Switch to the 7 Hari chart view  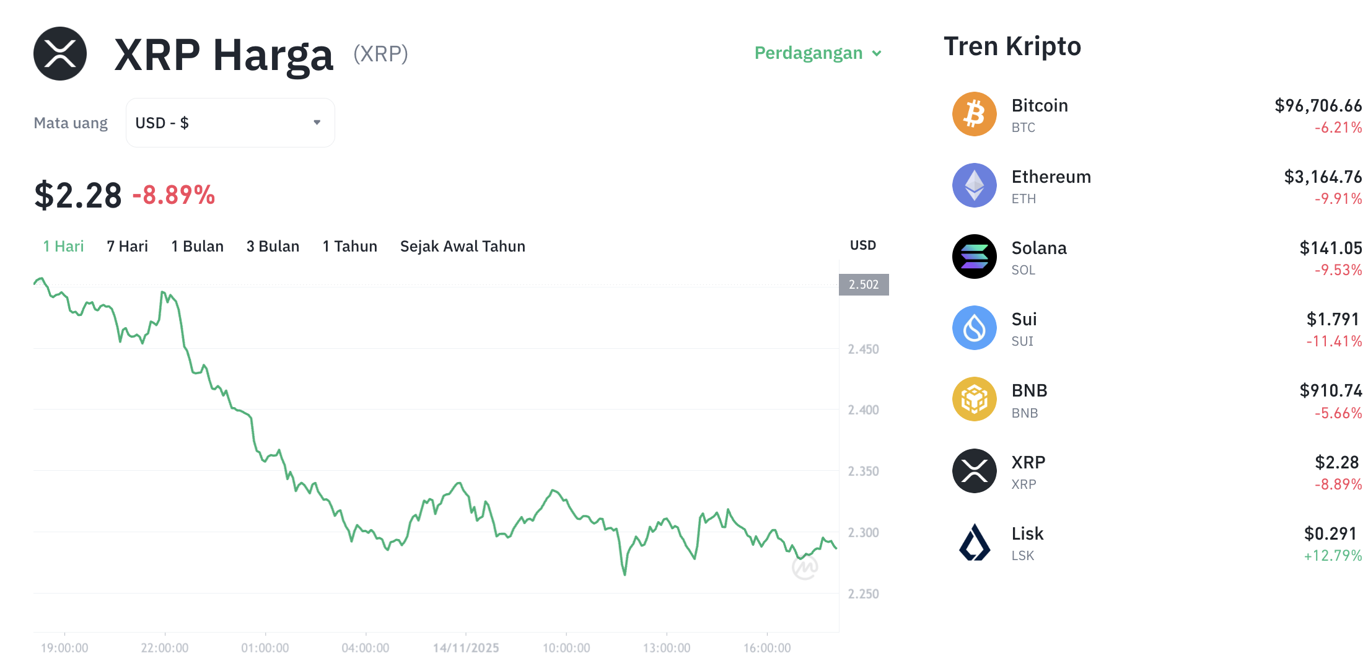[x=127, y=246]
